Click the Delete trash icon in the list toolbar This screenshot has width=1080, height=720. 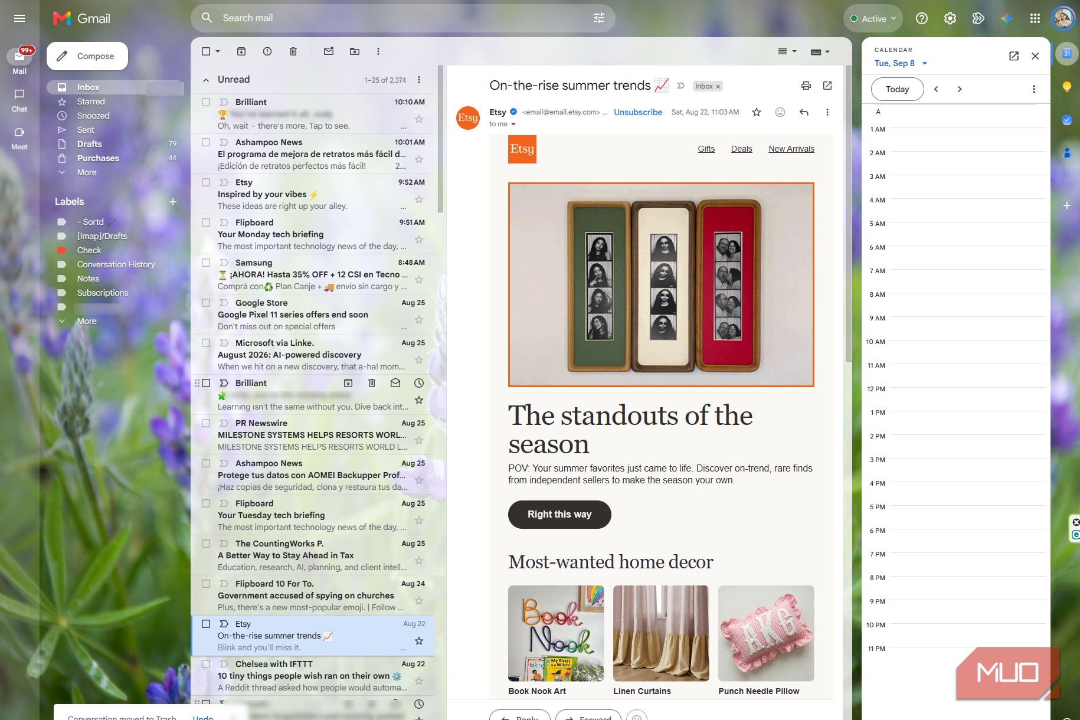pyautogui.click(x=293, y=51)
